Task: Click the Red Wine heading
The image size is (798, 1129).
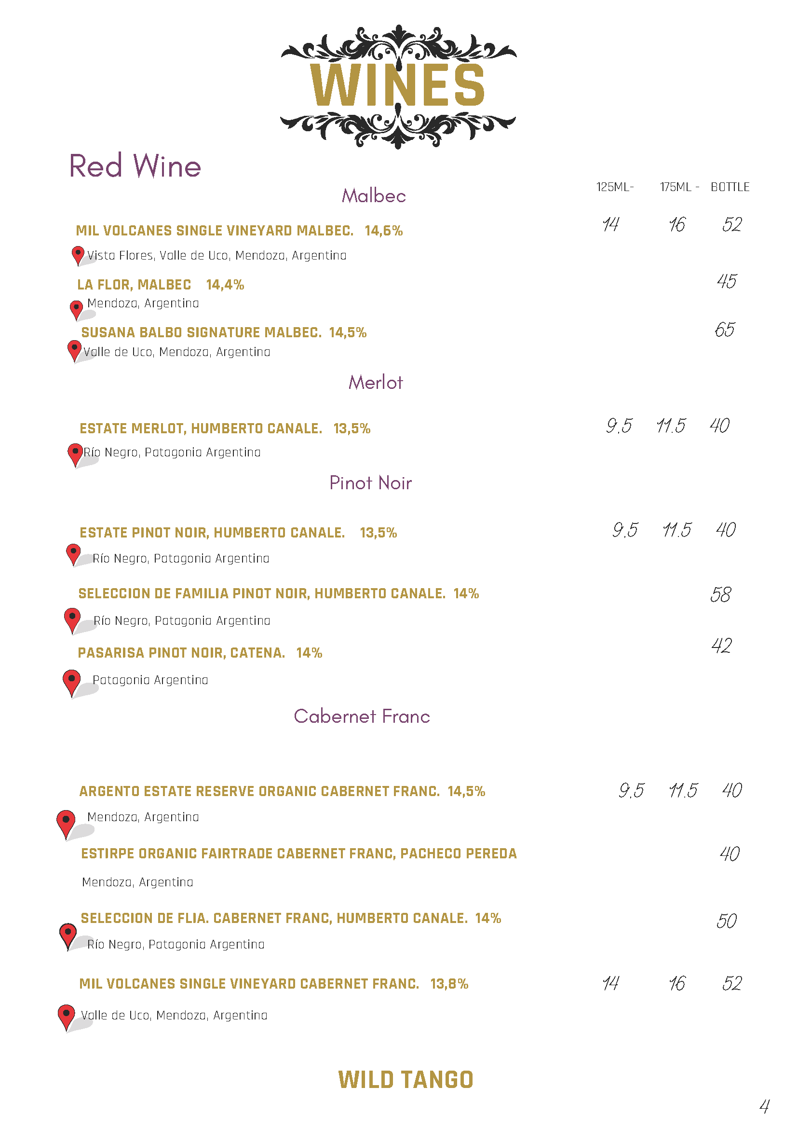Action: click(x=135, y=165)
